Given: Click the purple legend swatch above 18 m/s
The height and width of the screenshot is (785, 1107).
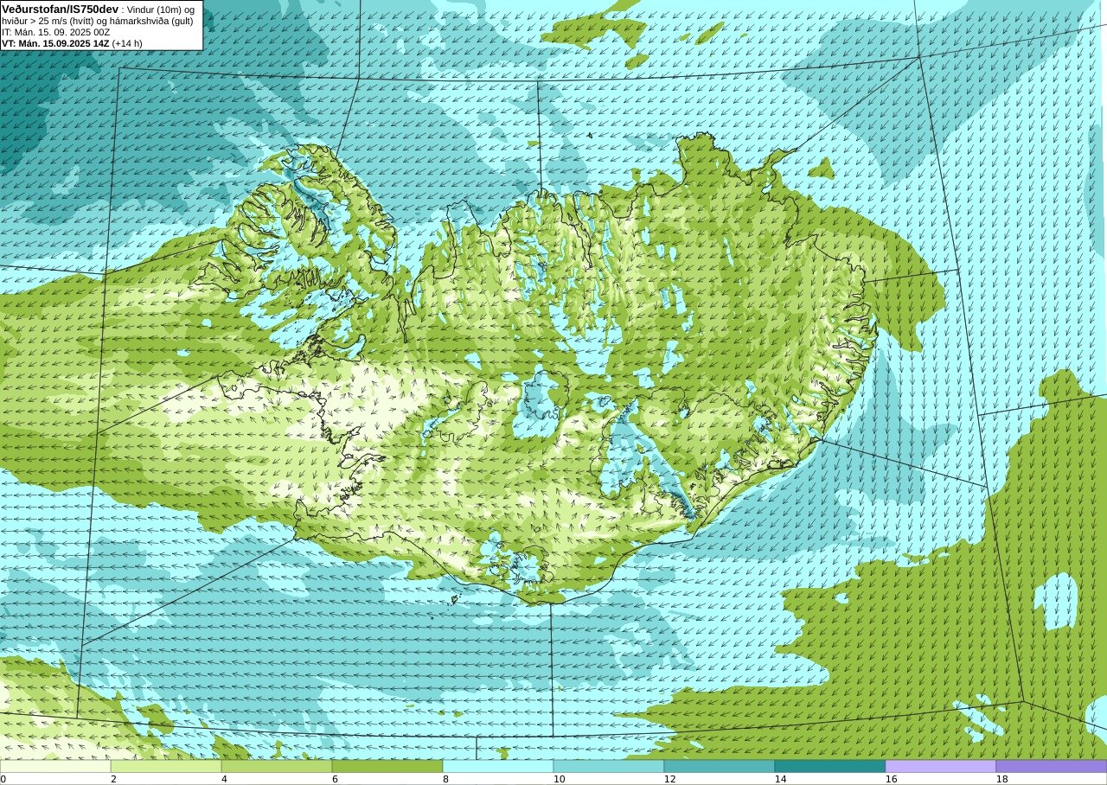Looking at the screenshot, I should coord(1052,766).
